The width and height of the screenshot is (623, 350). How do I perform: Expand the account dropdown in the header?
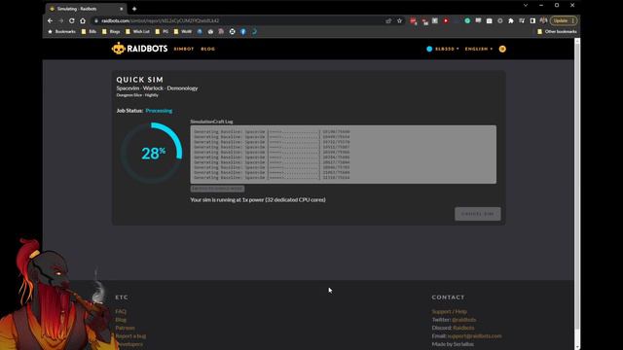(443, 49)
